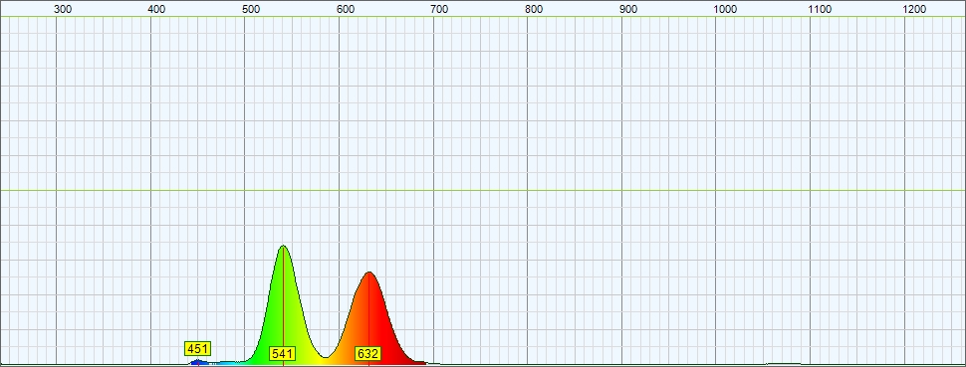
Task: Click the 1000 axis label
Action: (x=725, y=9)
